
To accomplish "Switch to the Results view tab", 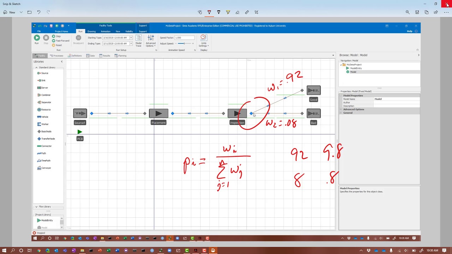I will pos(105,56).
